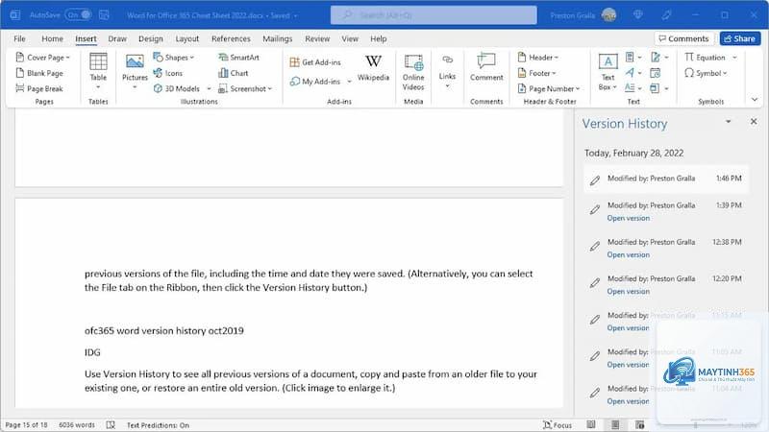This screenshot has width=769, height=432.
Task: Expand the Symbol dropdown arrow
Action: click(x=725, y=73)
